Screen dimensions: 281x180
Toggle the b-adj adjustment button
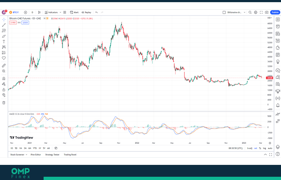250,148
